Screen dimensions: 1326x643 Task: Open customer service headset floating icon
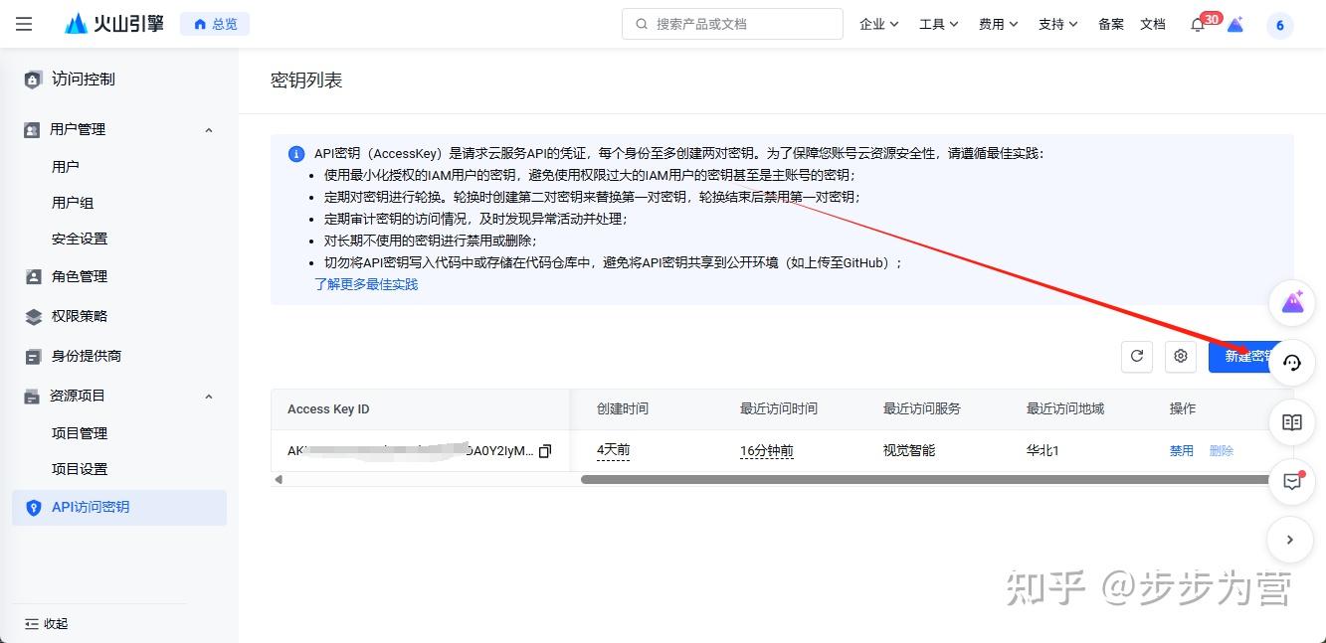1292,363
